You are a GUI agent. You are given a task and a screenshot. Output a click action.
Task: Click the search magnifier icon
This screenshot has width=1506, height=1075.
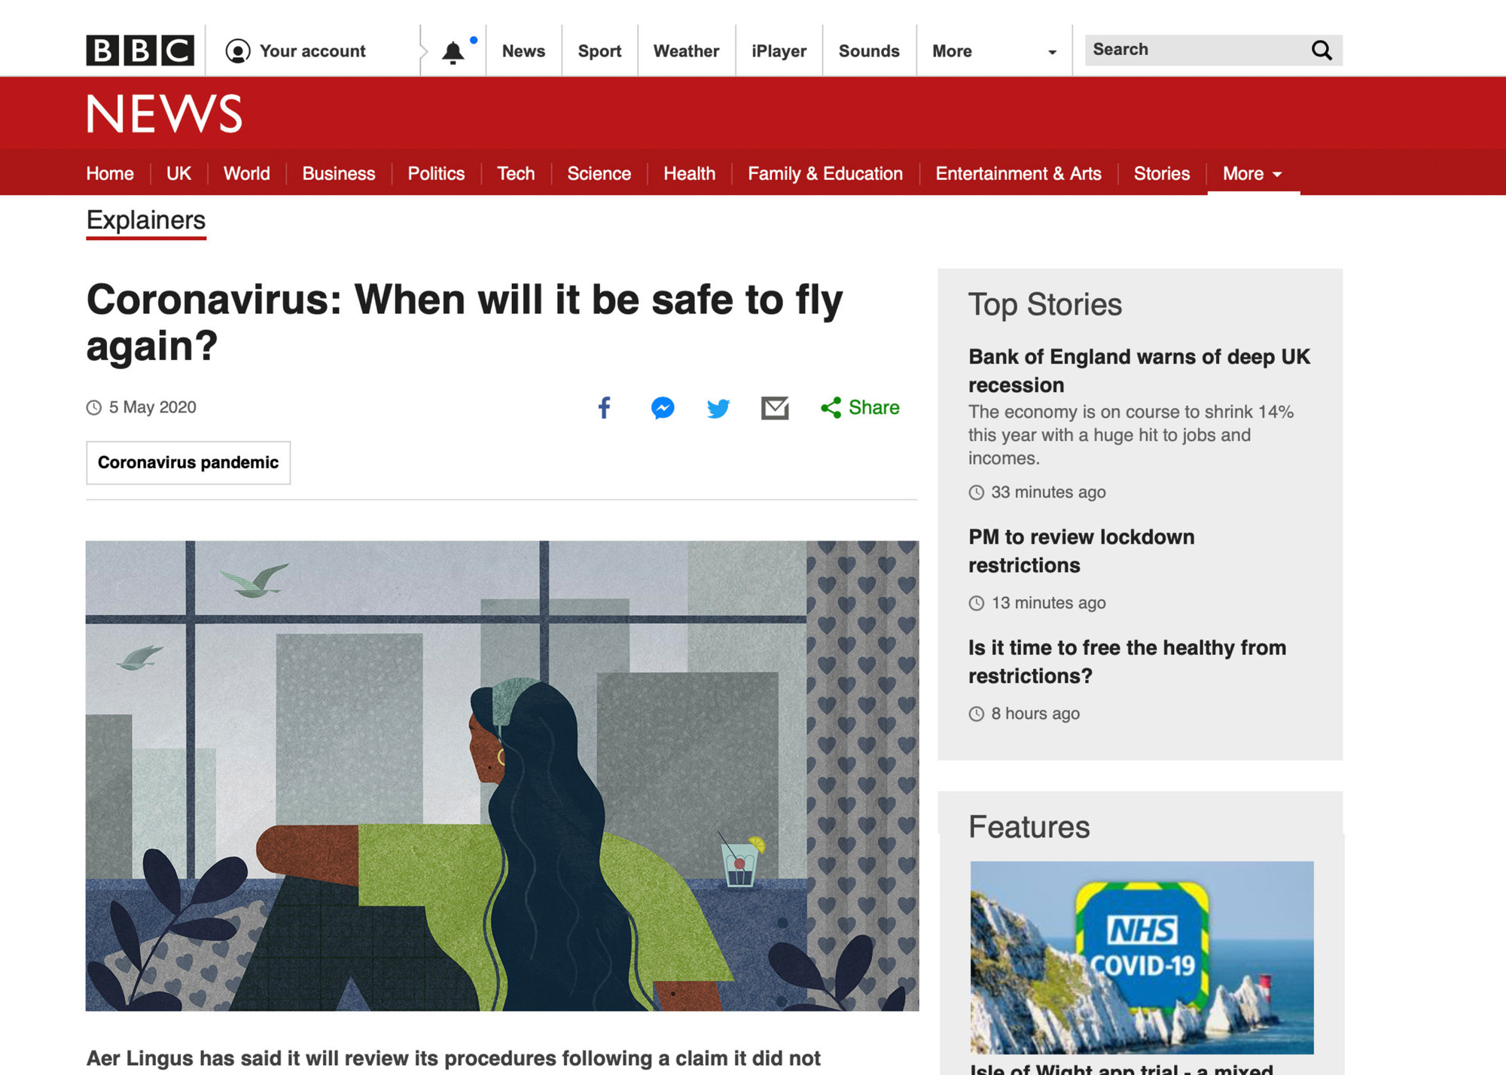[1322, 50]
